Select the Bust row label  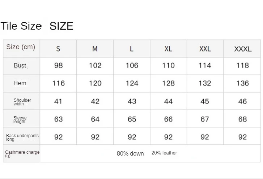20,65
